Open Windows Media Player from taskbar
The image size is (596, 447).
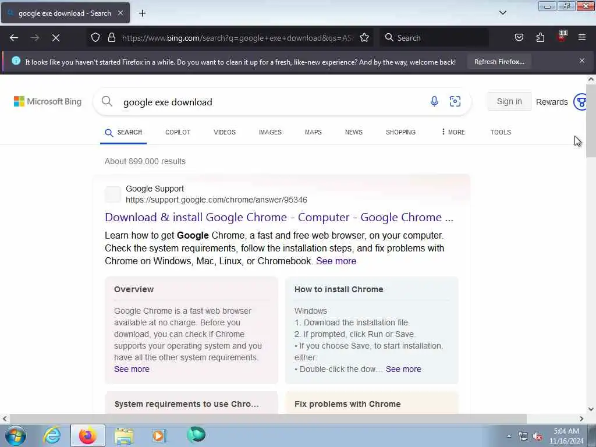pos(159,435)
